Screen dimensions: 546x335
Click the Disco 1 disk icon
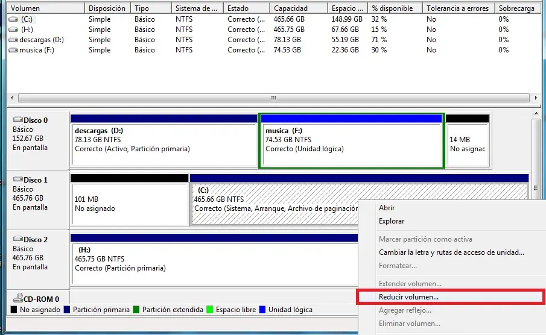pyautogui.click(x=17, y=180)
